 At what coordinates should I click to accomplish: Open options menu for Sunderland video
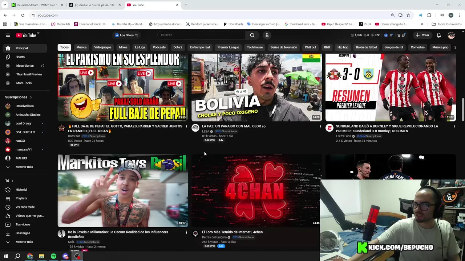click(x=454, y=127)
